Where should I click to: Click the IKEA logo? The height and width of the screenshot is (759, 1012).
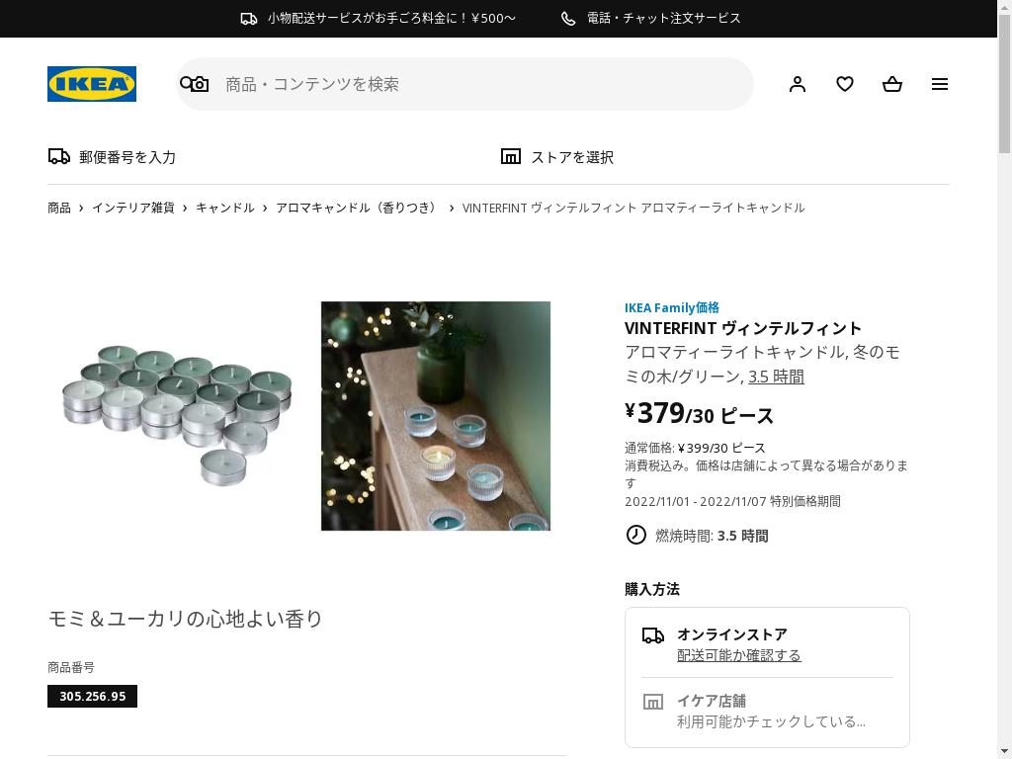point(92,84)
